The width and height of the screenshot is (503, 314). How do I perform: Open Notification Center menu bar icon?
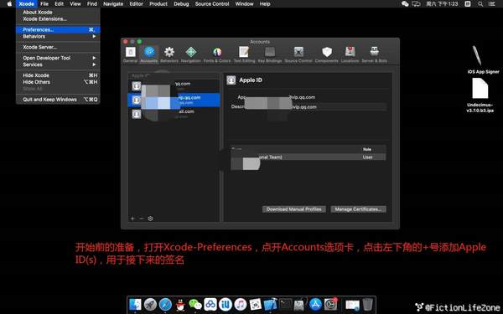click(492, 4)
